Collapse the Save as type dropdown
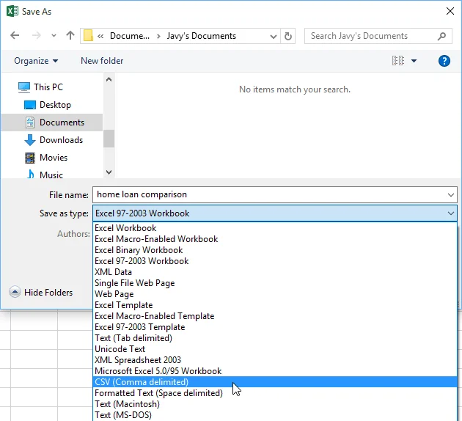This screenshot has height=421, width=462. click(x=451, y=213)
